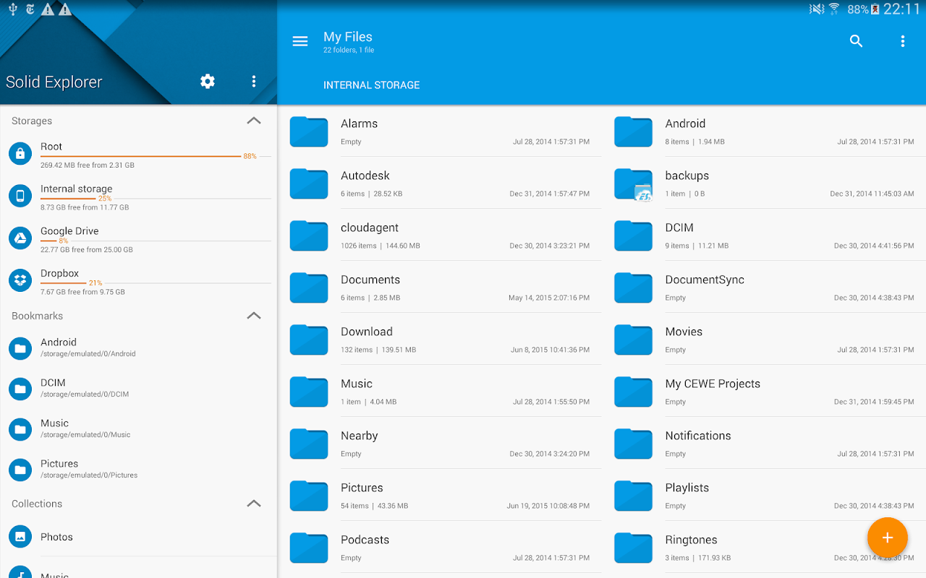Open the synced backups folder icon
The height and width of the screenshot is (578, 926).
633,184
